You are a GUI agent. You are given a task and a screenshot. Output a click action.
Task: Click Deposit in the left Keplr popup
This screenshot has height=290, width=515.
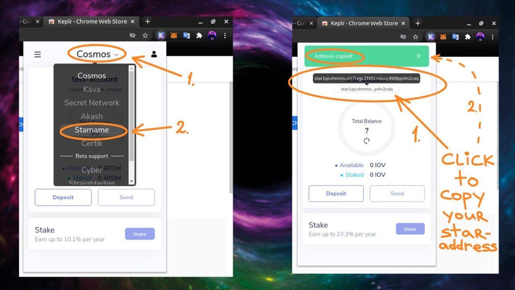[63, 197]
